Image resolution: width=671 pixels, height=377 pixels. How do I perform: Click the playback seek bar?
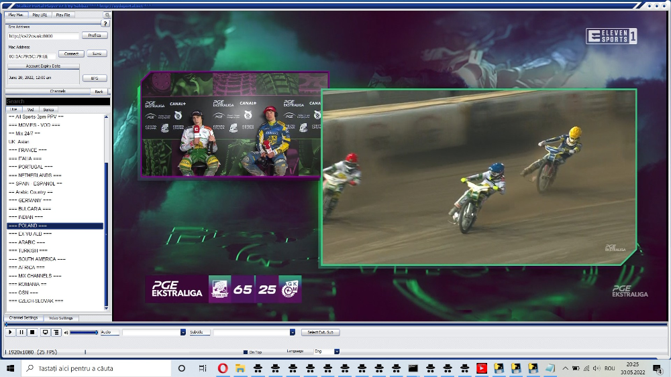pyautogui.click(x=336, y=325)
